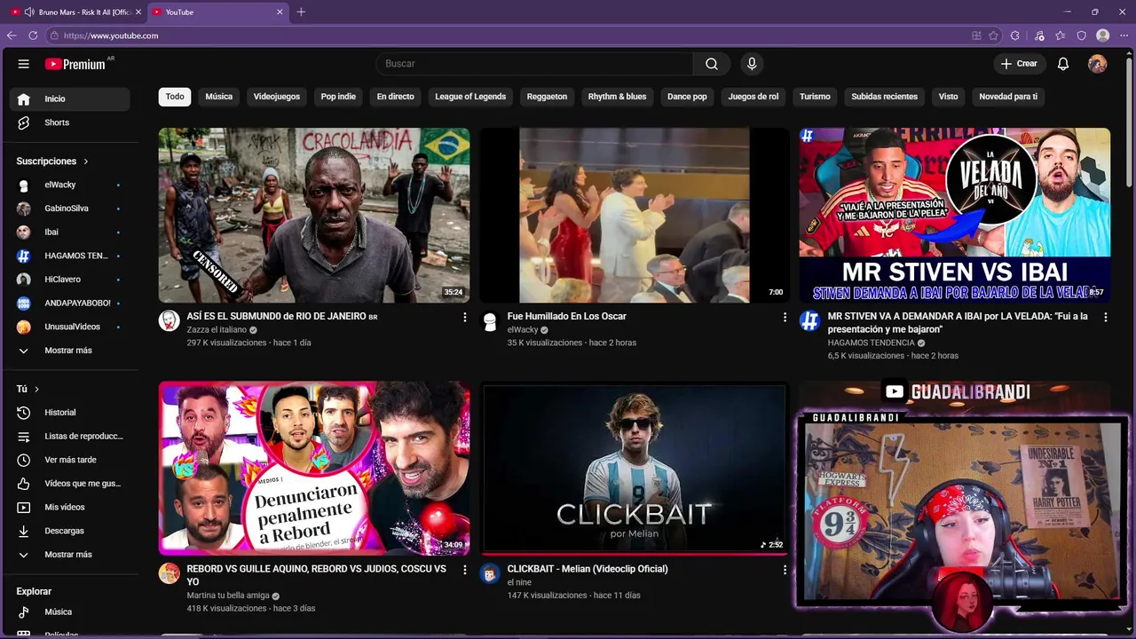Select the Pop indie filter chip
Image resolution: width=1136 pixels, height=639 pixels.
[x=338, y=97]
